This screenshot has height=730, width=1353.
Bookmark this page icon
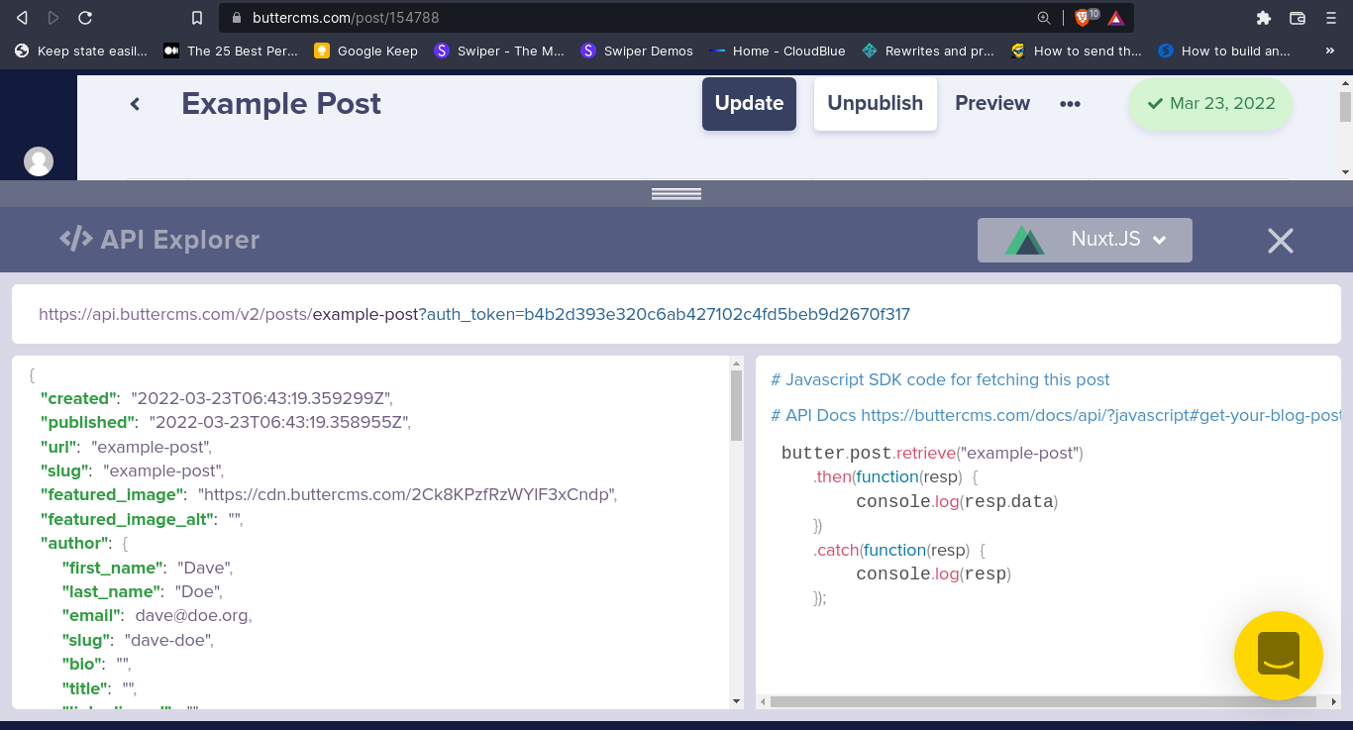click(x=197, y=18)
